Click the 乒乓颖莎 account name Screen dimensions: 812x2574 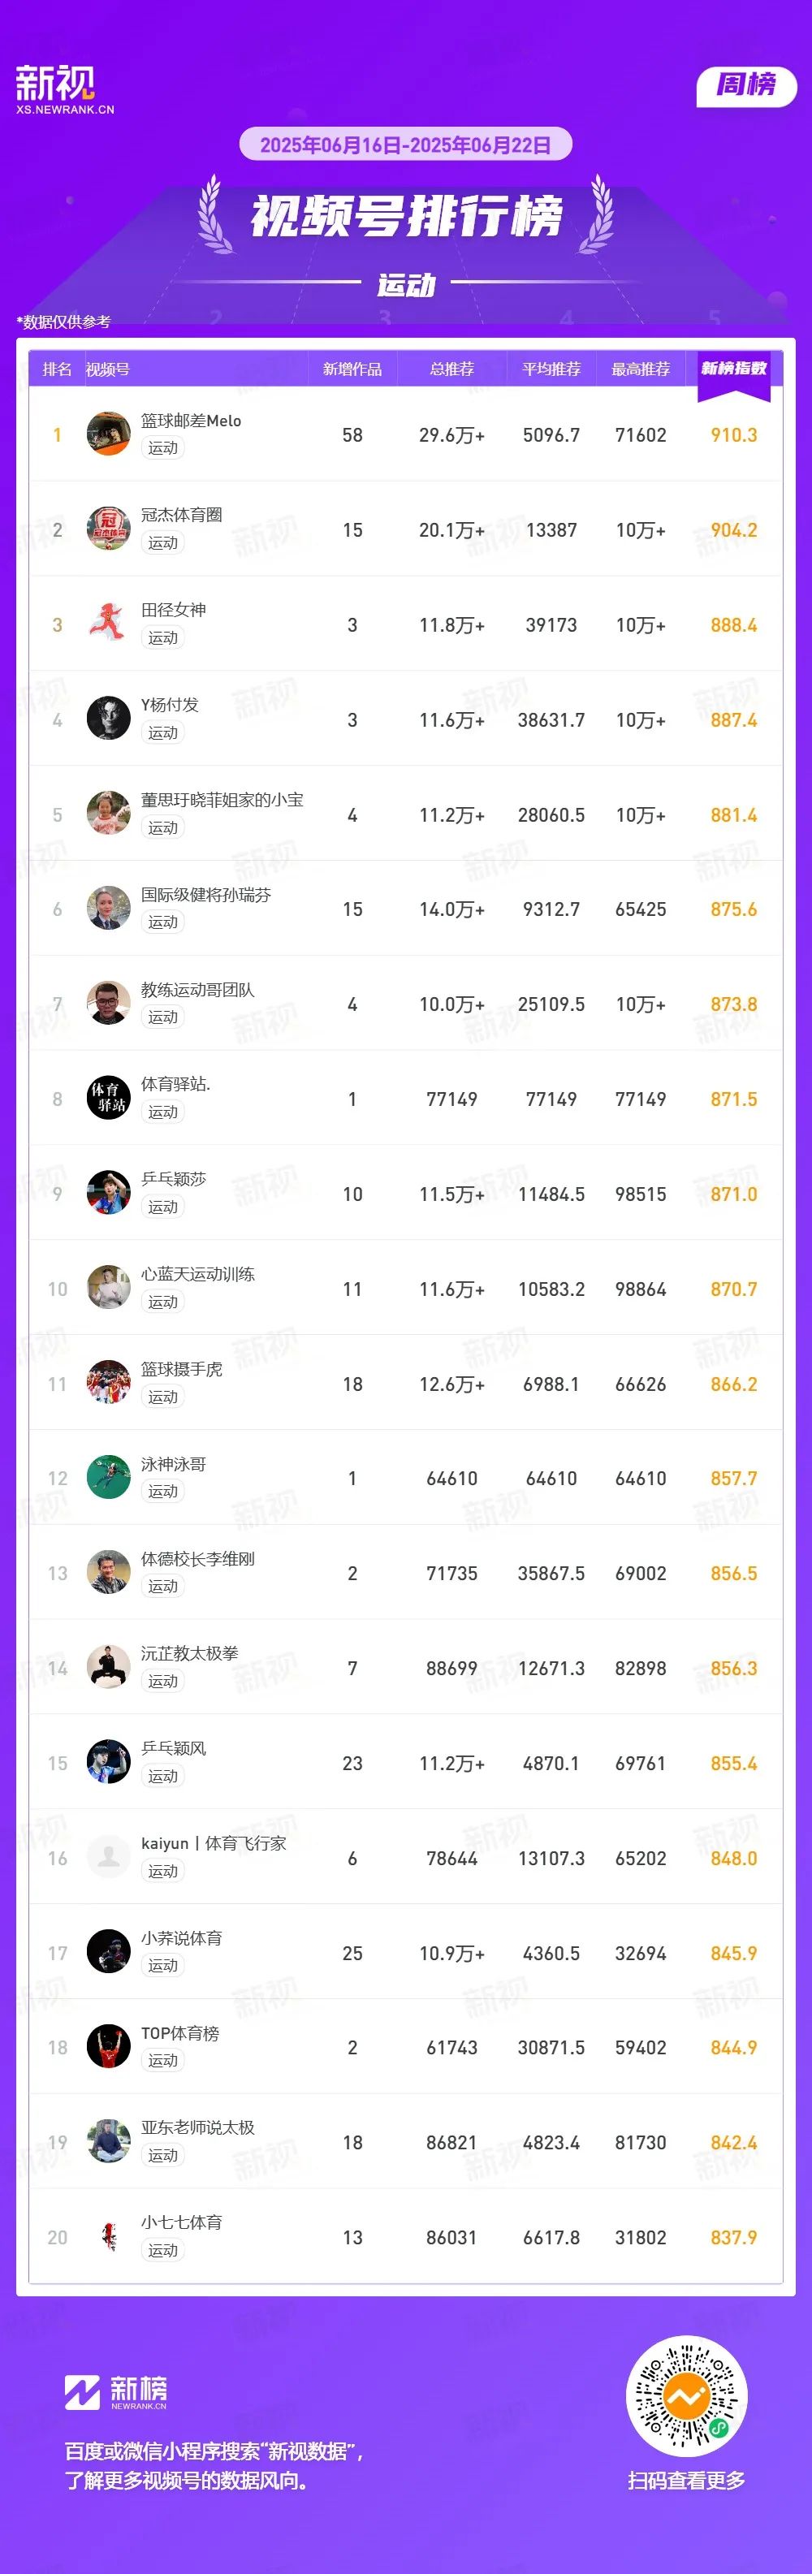[x=174, y=1179]
